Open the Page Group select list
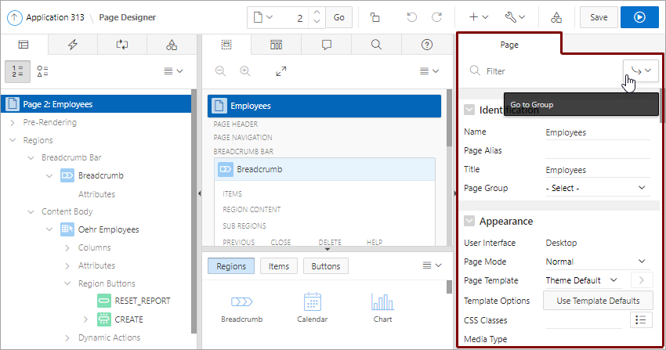 [597, 188]
